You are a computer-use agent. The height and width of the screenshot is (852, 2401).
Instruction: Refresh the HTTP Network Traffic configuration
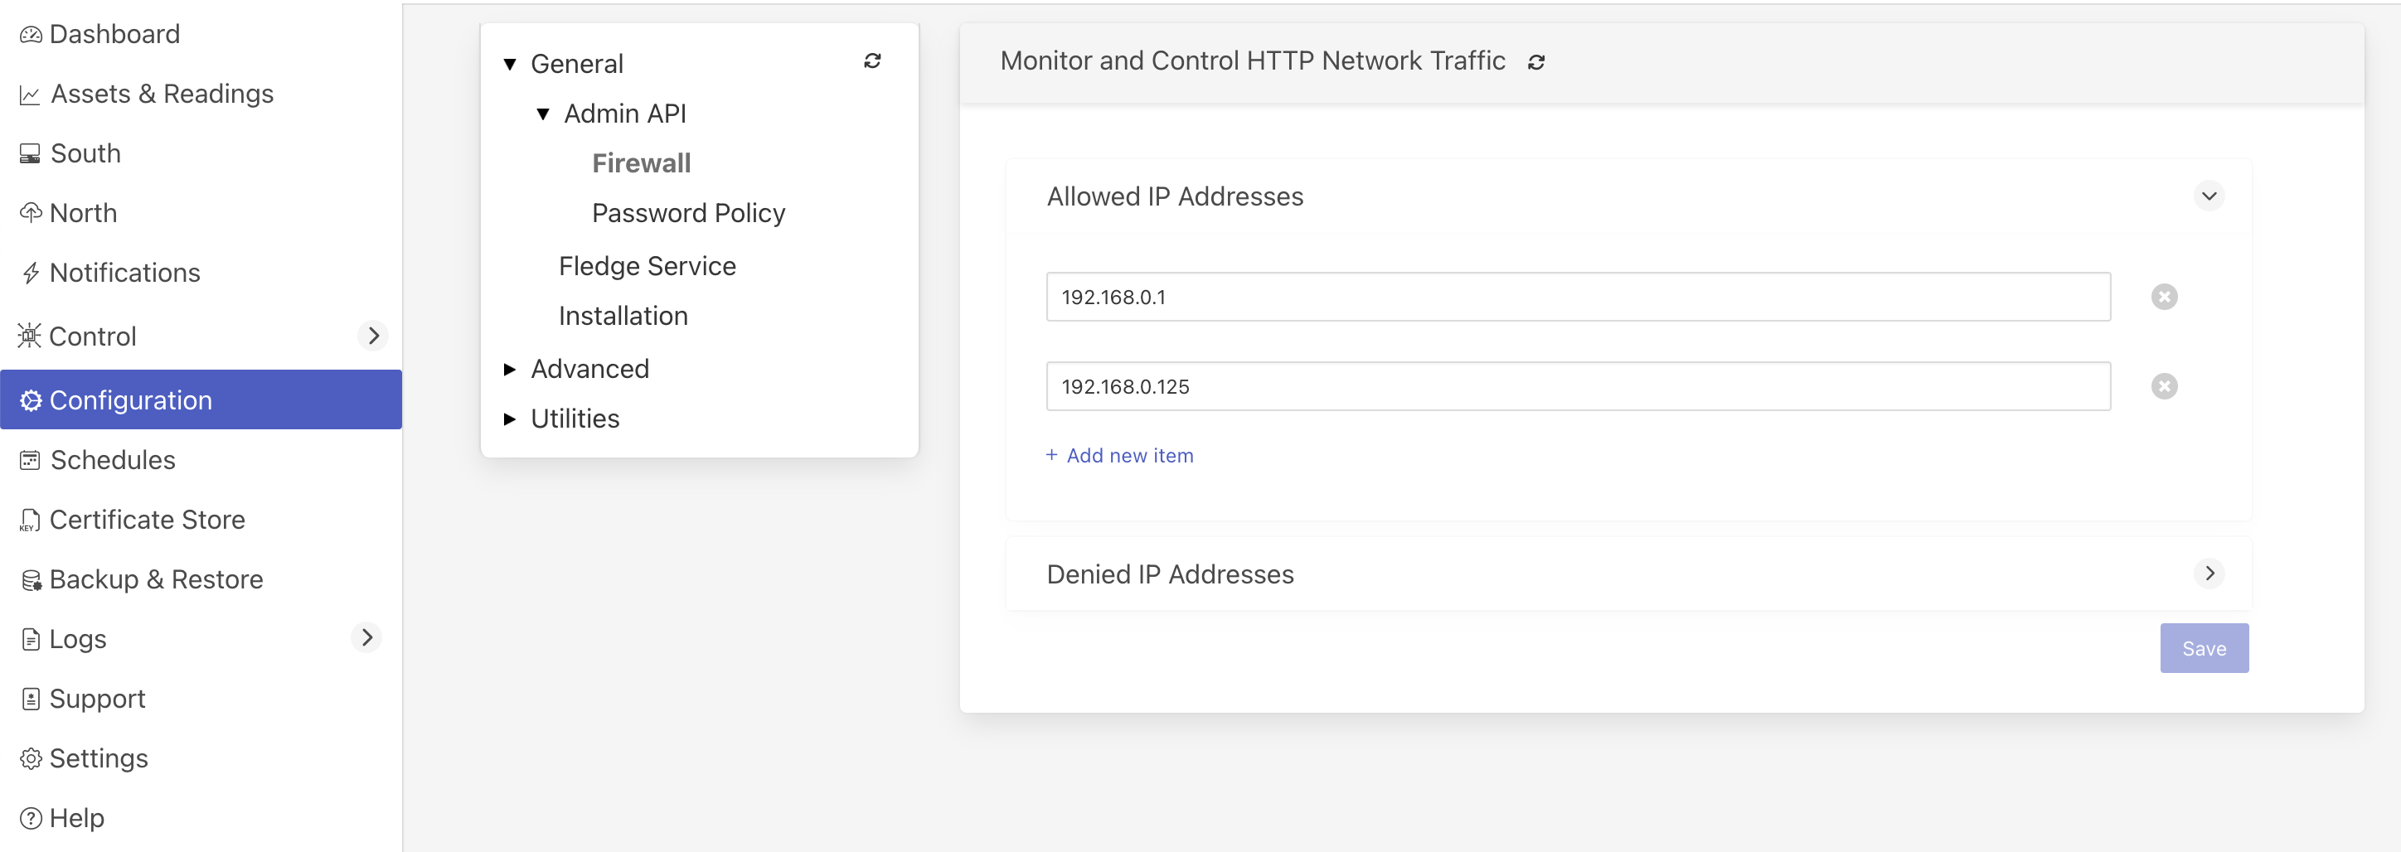[1537, 61]
